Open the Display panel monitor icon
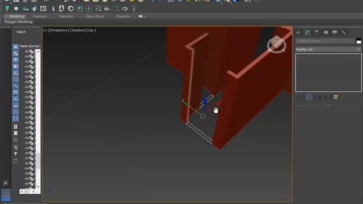This screenshot has height=204, width=363. pos(335,33)
